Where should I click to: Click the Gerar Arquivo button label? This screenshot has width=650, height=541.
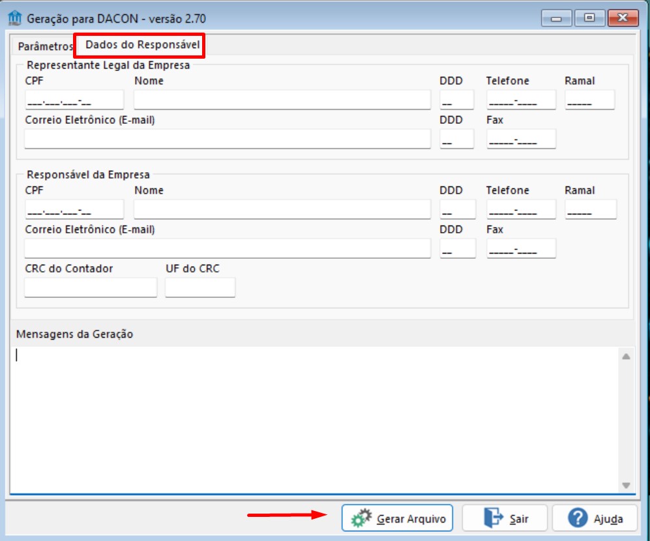click(411, 519)
